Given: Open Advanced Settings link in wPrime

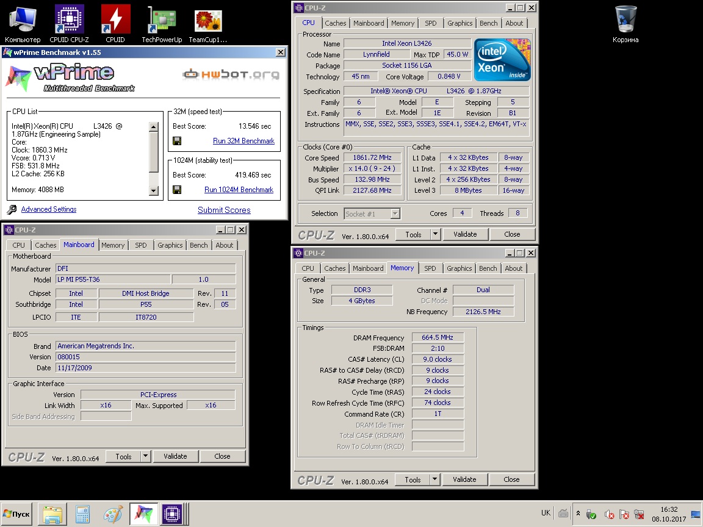Looking at the screenshot, I should coord(48,209).
